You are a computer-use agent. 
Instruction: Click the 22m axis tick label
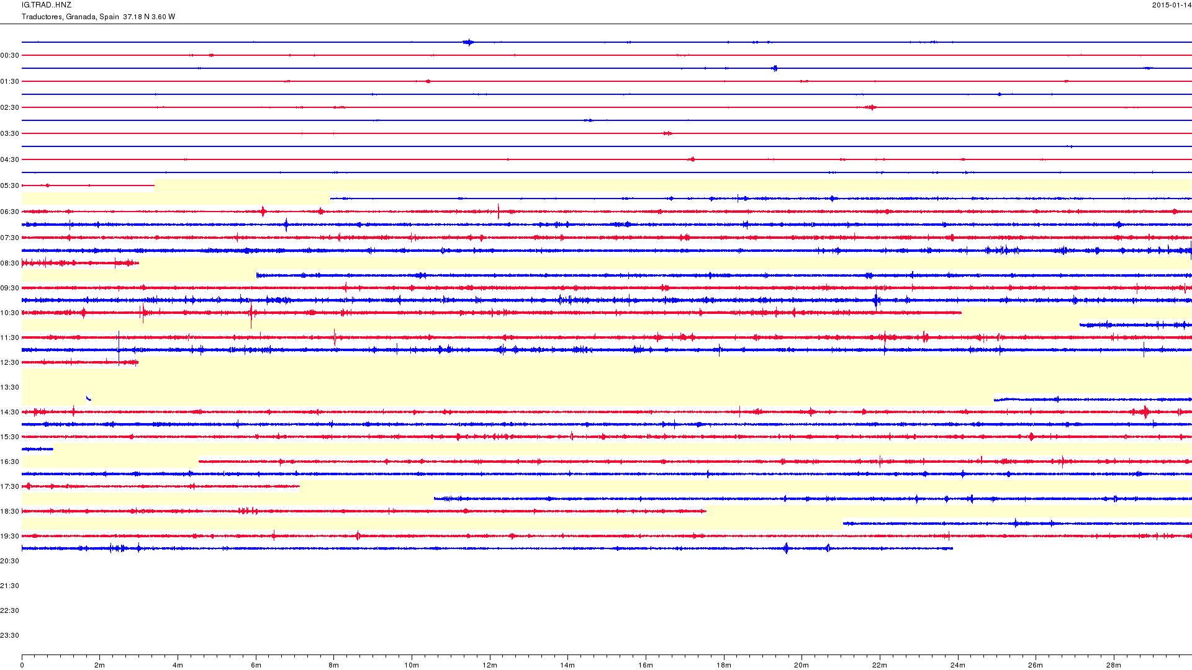tap(880, 665)
